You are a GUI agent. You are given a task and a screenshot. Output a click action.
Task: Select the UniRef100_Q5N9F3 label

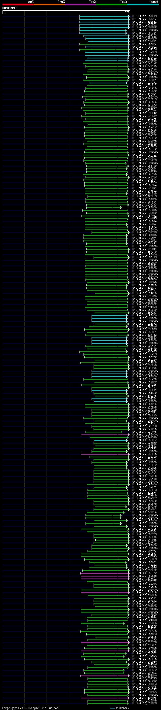[144, 52]
